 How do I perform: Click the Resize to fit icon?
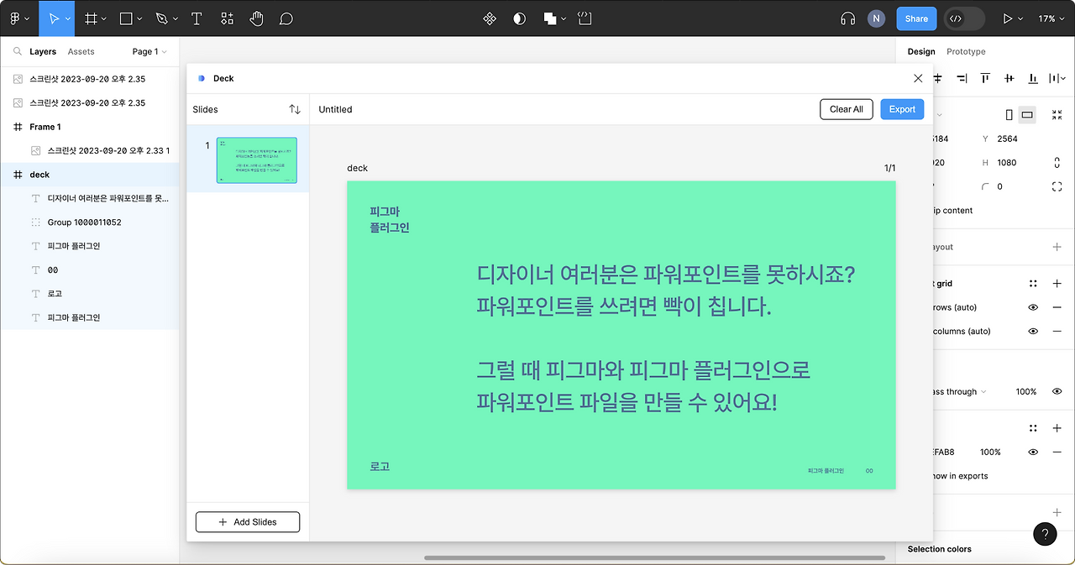tap(1057, 115)
